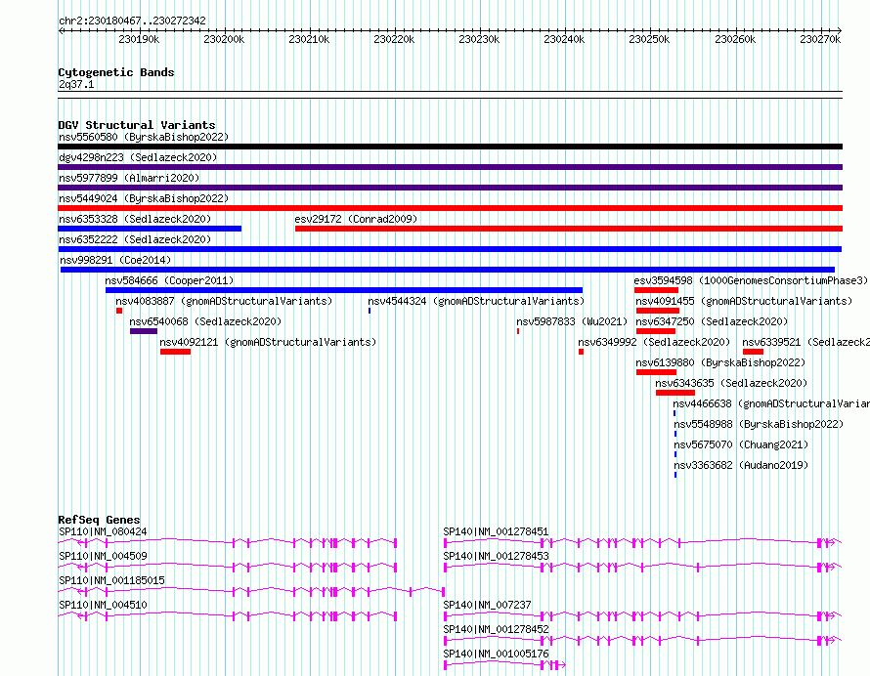The image size is (870, 676).
Task: Click the SP110|NM_004510 transcript
Action: point(228,615)
